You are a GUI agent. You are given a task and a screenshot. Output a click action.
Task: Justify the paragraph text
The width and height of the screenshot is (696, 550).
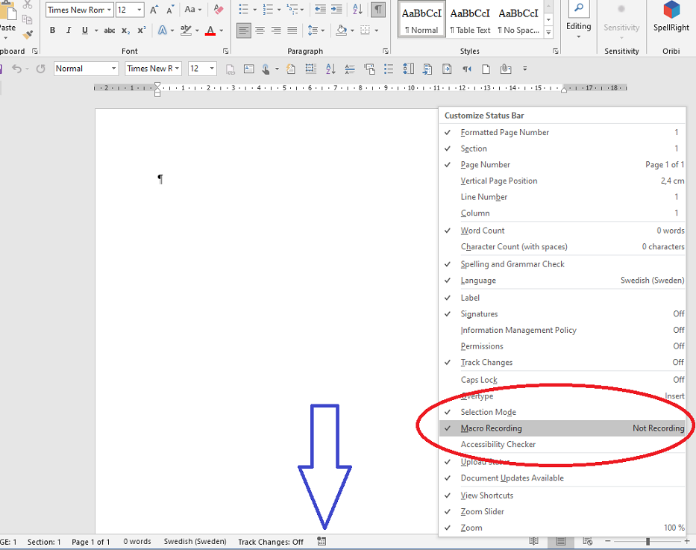tap(292, 30)
